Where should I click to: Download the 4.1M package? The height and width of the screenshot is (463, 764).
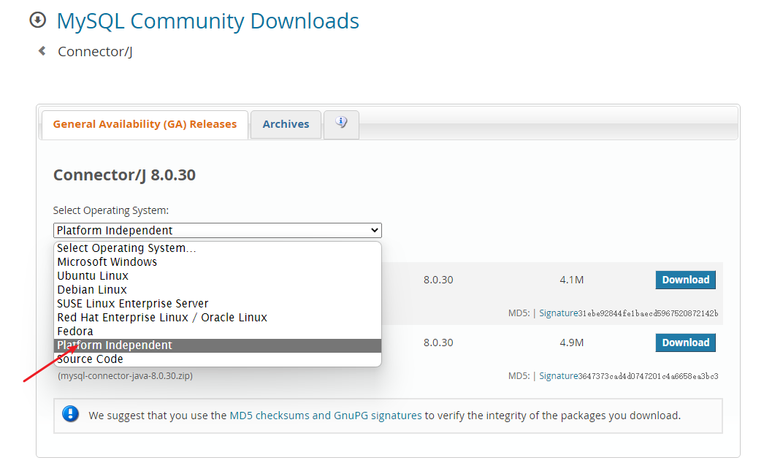685,280
